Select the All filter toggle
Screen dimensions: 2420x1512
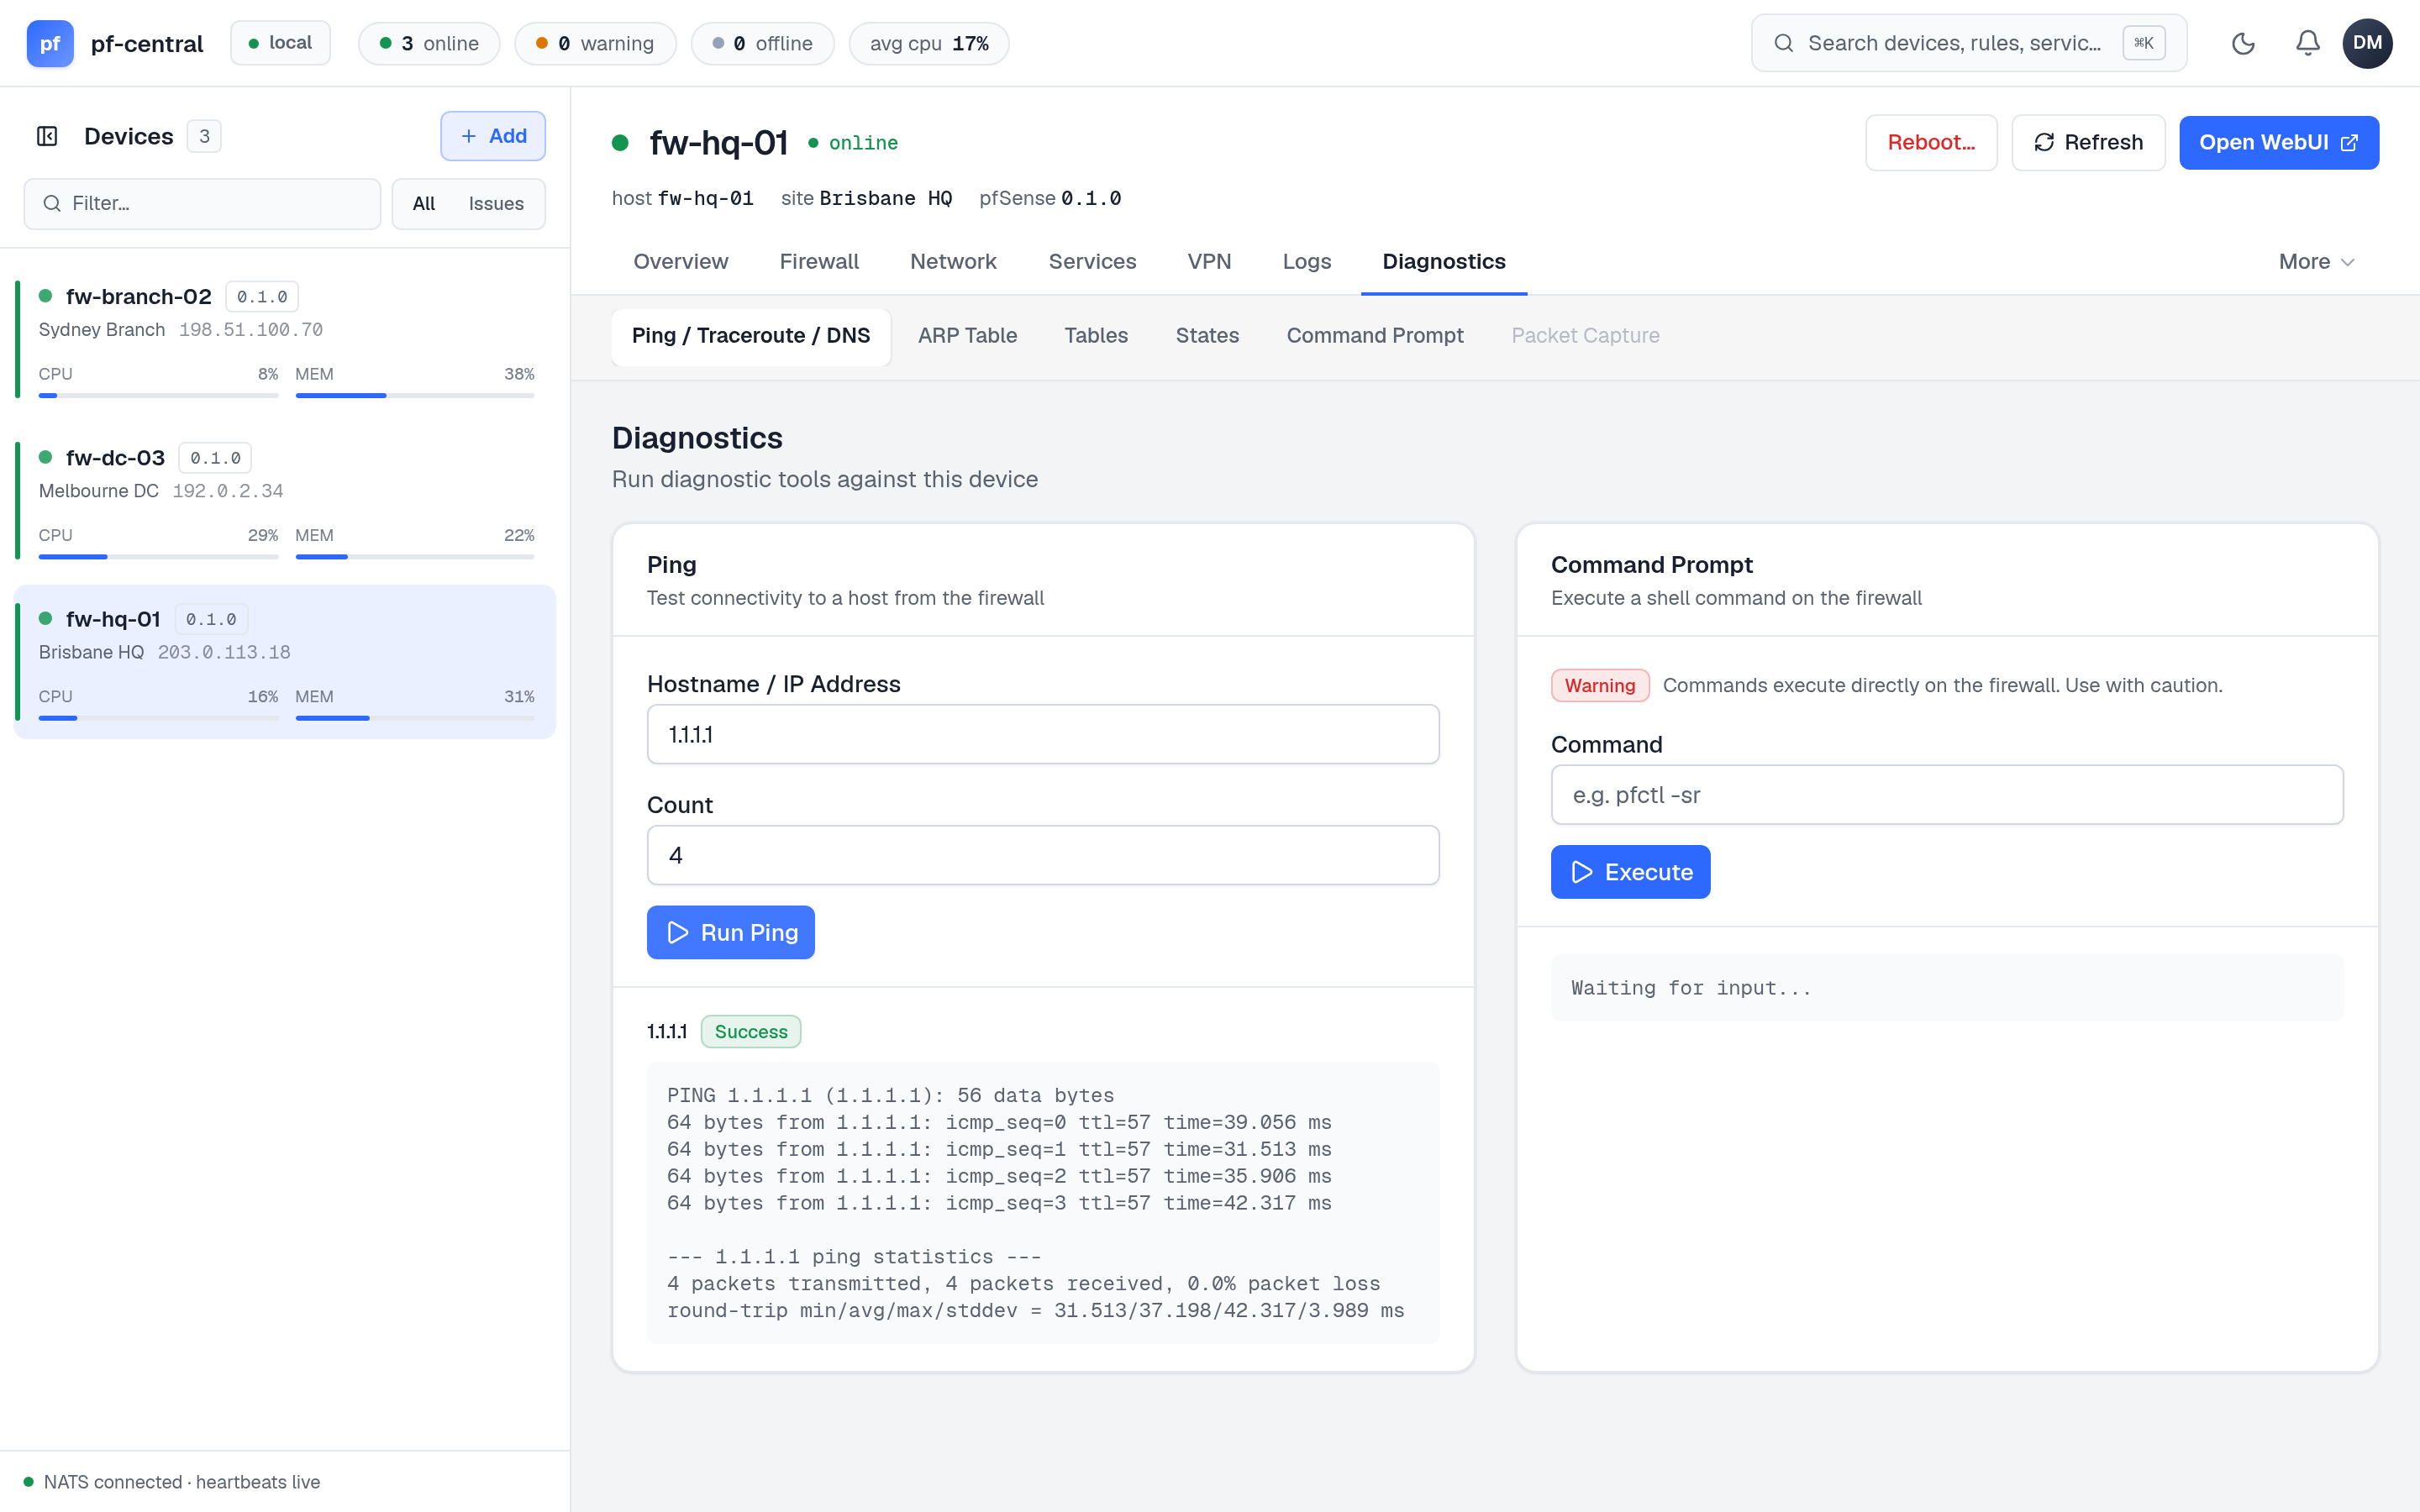(x=424, y=204)
